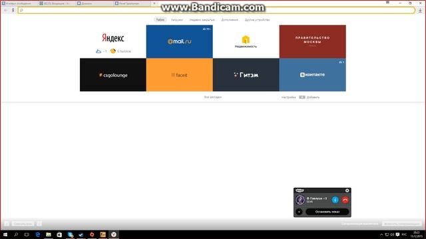This screenshot has width=426, height=239.
Task: Click the Yandex Я icon beside address bar
Action: [13, 11]
